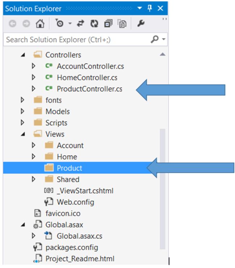Collapse the Views folder

coord(23,134)
